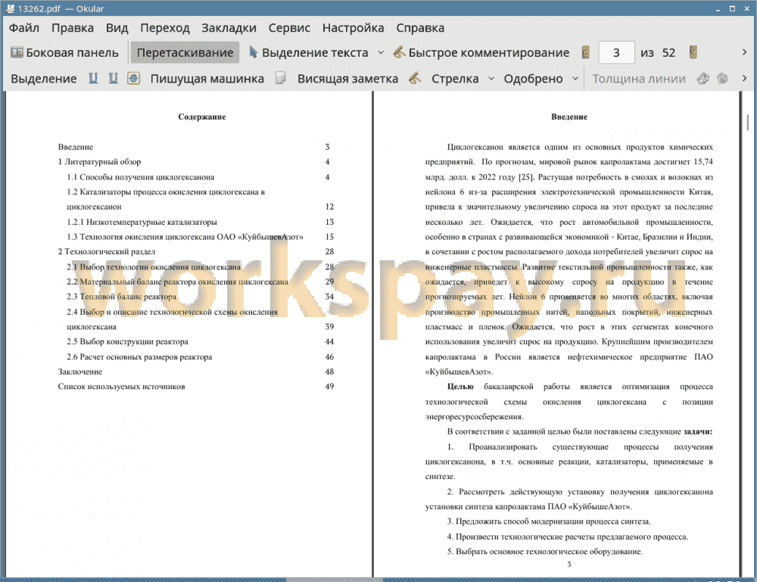Expand main toolbar overflow chevron
The width and height of the screenshot is (757, 582).
(x=744, y=52)
